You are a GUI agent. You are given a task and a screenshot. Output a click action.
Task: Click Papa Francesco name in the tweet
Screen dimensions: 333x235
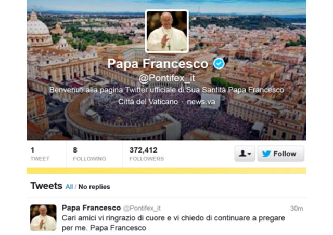click(x=92, y=208)
